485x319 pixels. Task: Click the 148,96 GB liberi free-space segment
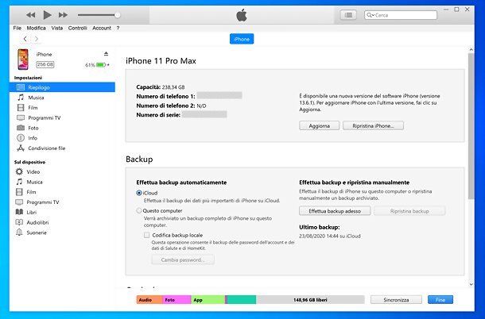click(310, 299)
